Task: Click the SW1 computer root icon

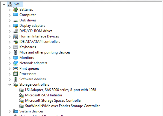Action: pyautogui.click(x=10, y=4)
